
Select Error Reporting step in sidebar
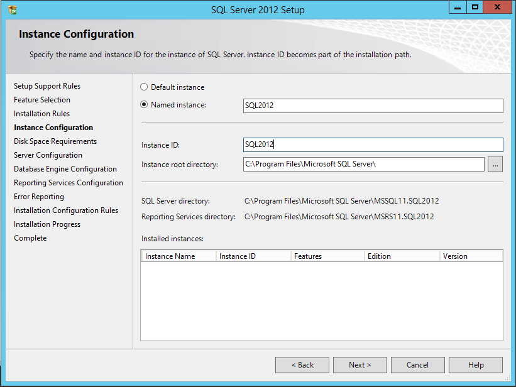click(x=39, y=197)
